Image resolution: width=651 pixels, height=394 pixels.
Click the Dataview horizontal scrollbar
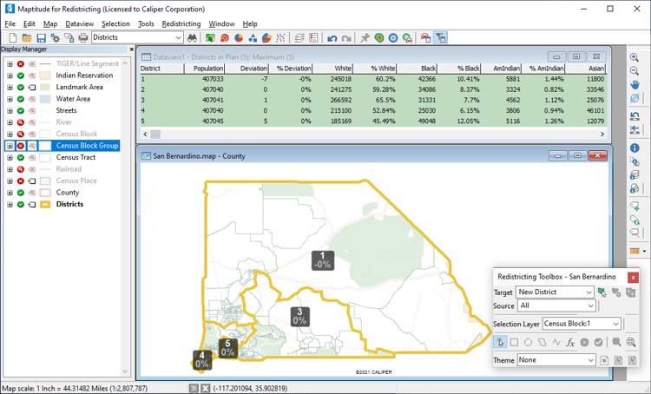coord(347,135)
